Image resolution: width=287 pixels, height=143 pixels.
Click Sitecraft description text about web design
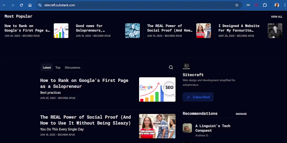coord(209,82)
